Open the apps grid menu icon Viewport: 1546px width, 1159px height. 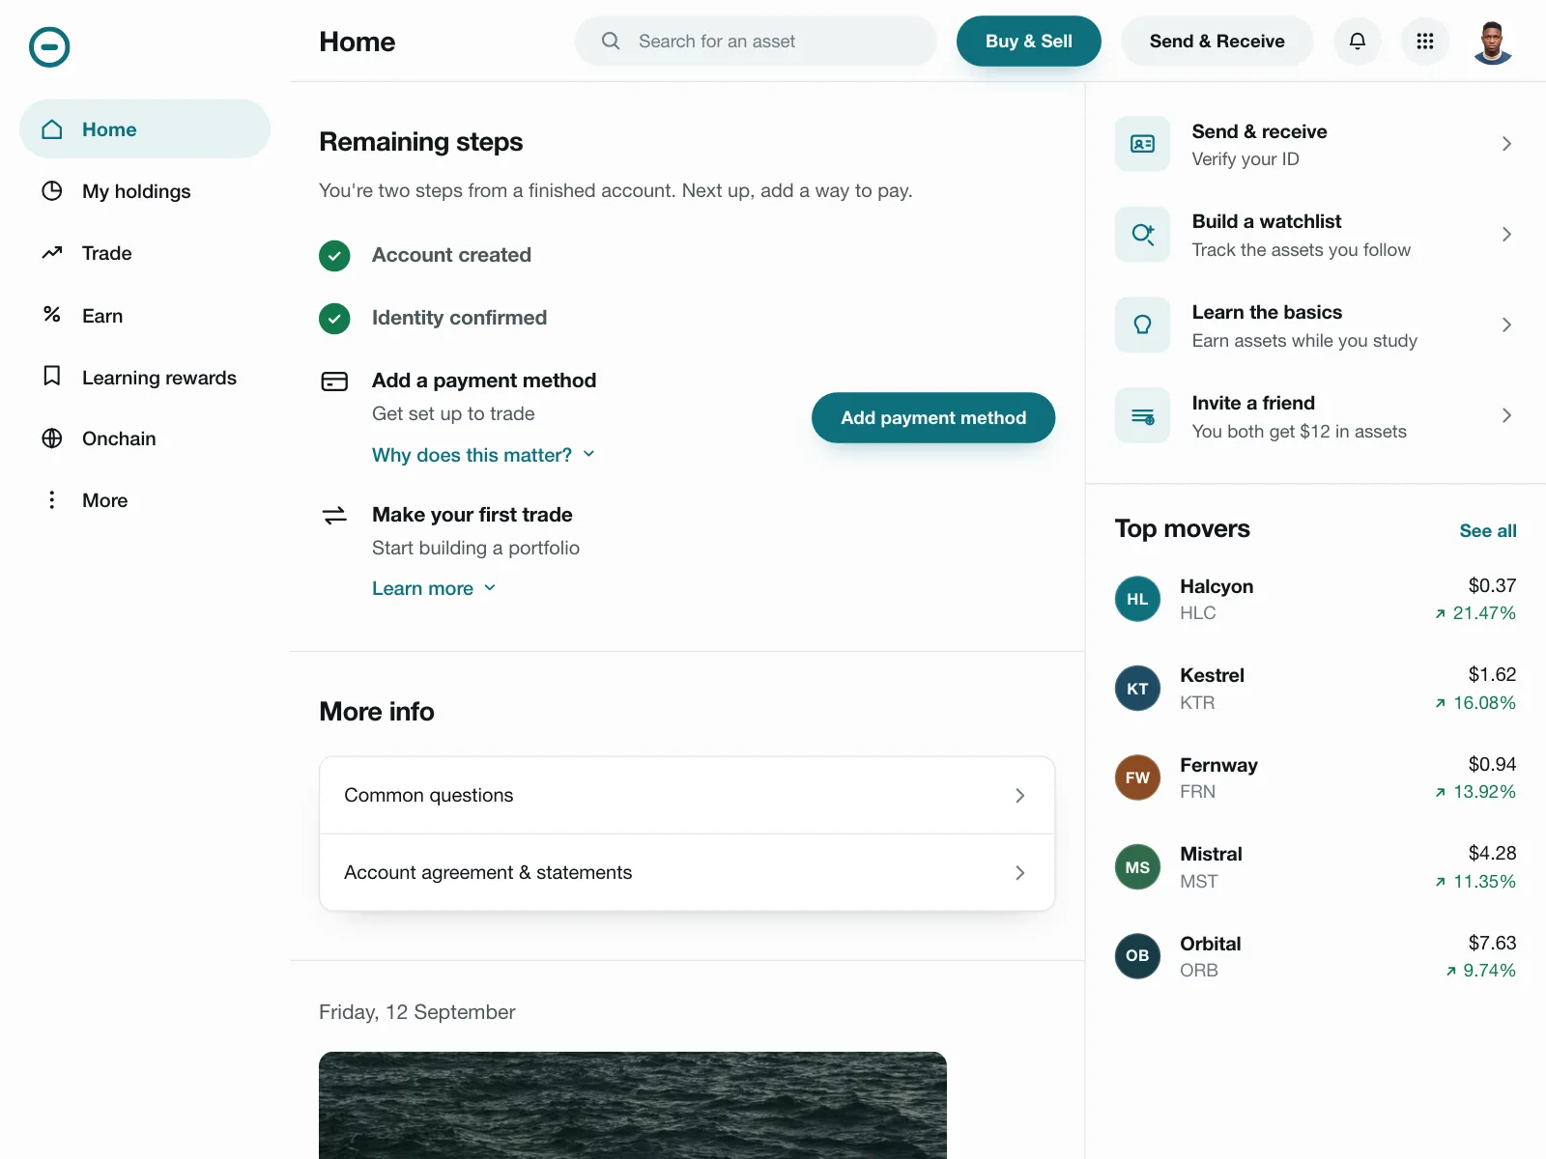[1425, 42]
